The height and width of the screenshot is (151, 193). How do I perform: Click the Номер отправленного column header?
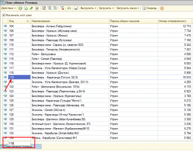point(175,21)
